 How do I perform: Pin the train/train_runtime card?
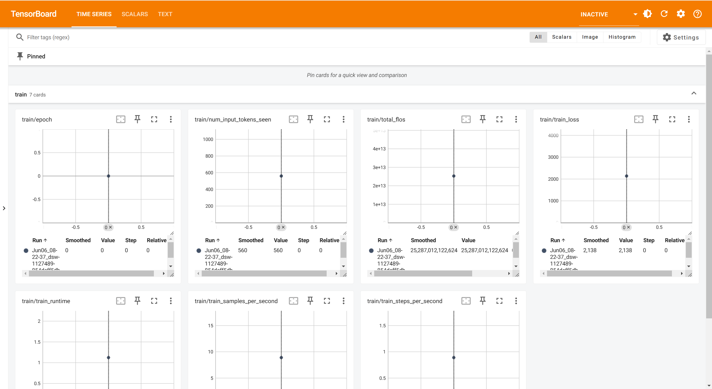click(137, 301)
